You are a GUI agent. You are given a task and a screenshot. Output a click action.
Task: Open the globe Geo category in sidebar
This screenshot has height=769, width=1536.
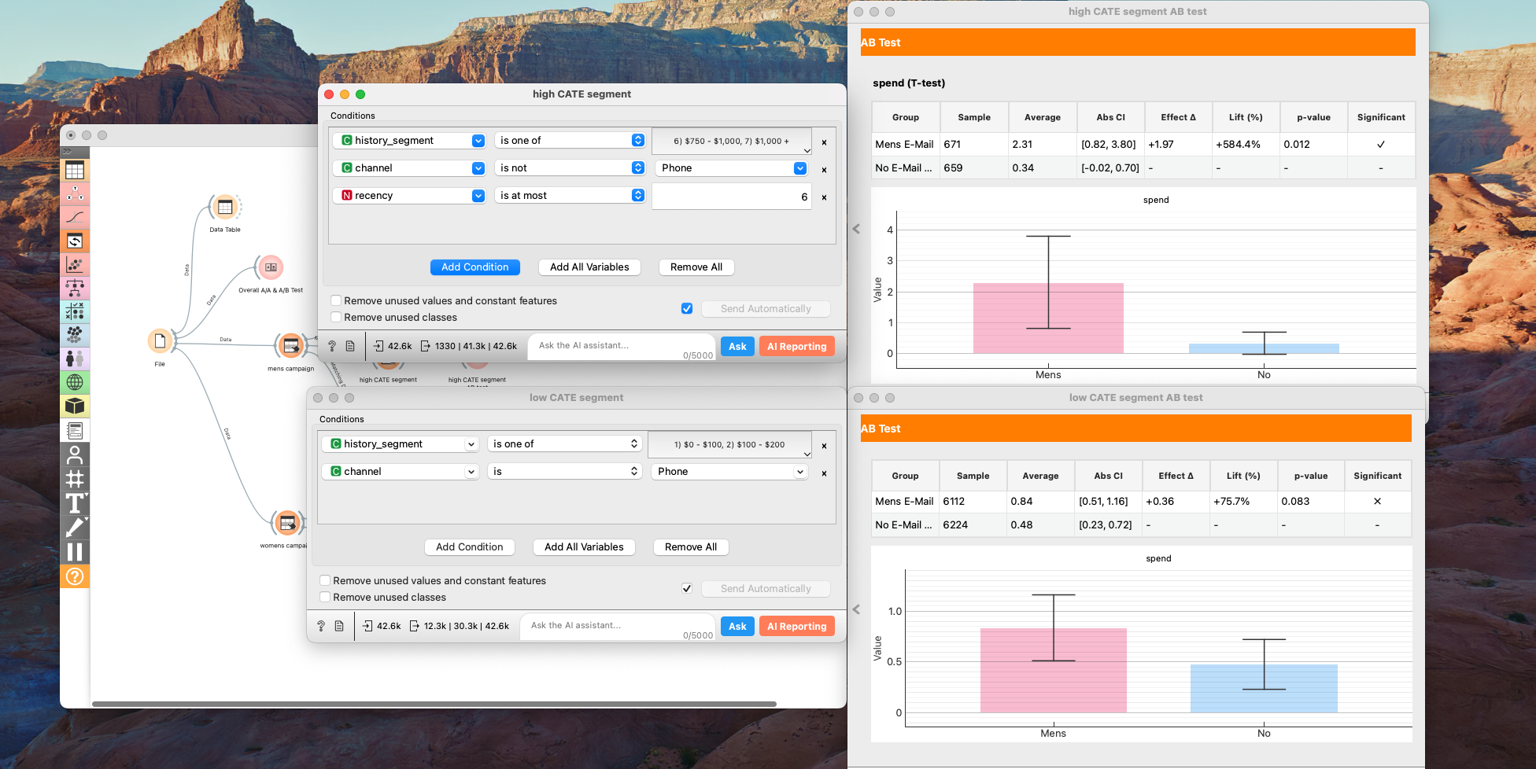[75, 383]
